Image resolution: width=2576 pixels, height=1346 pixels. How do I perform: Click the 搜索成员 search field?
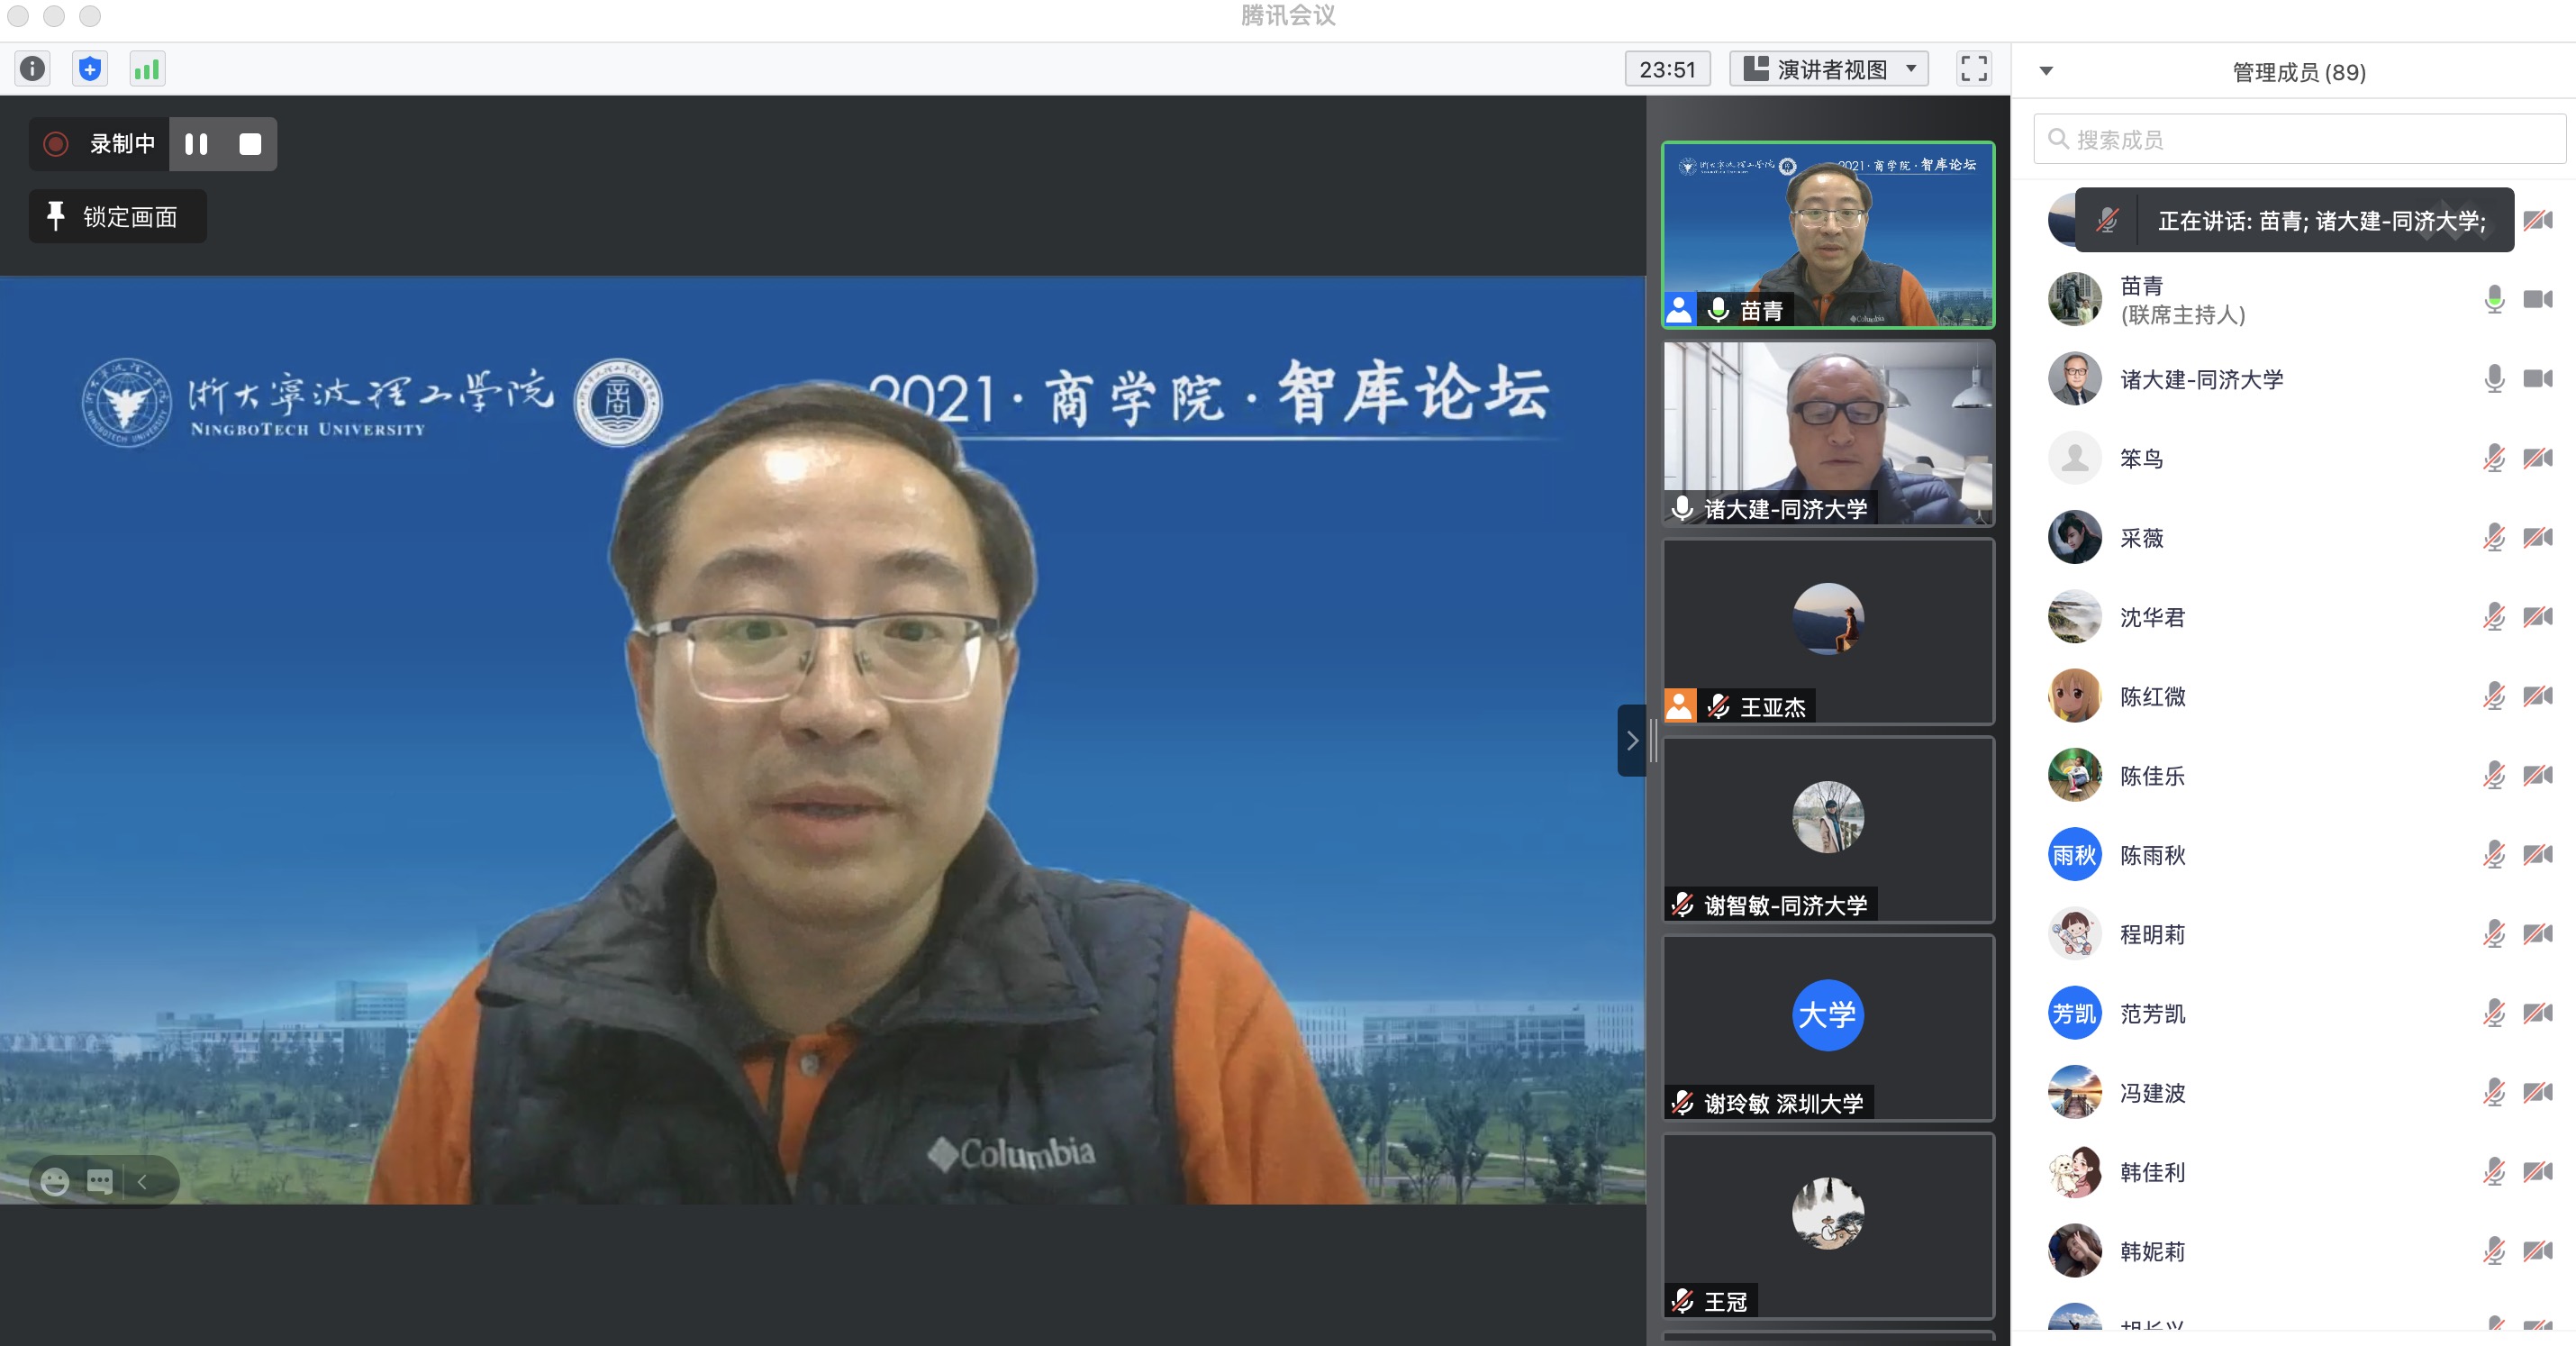coord(2300,139)
